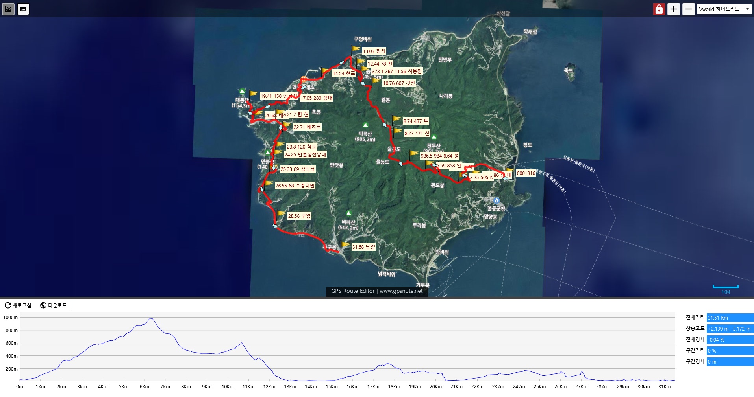The image size is (754, 397).
Task: Click the 5.59 858 안 waypoint label
Action: point(448,166)
